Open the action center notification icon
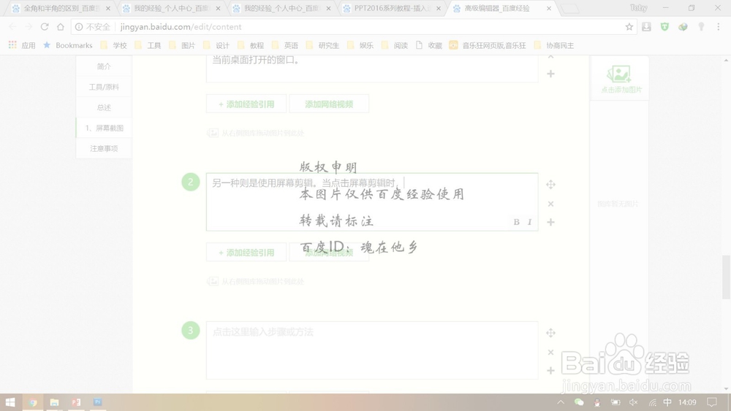Image resolution: width=731 pixels, height=411 pixels. click(x=711, y=402)
